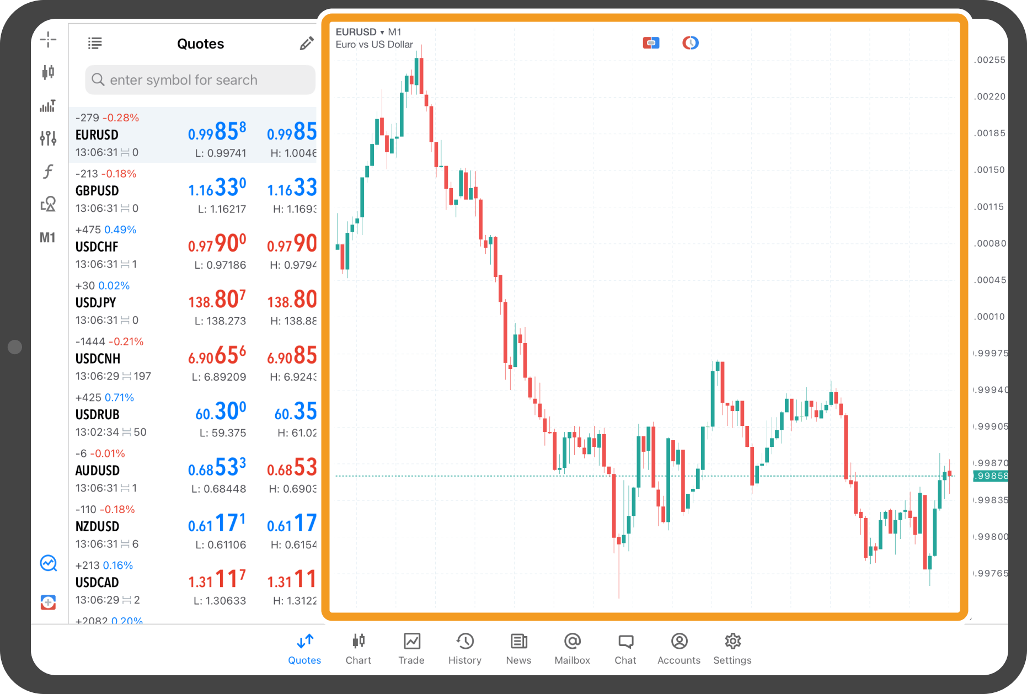This screenshot has width=1027, height=694.
Task: Click the green 0.99858 price label
Action: (x=991, y=476)
